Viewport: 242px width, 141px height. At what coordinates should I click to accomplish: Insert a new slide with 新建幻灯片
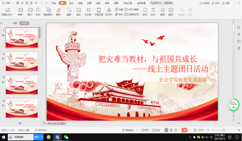[x=8, y=12]
